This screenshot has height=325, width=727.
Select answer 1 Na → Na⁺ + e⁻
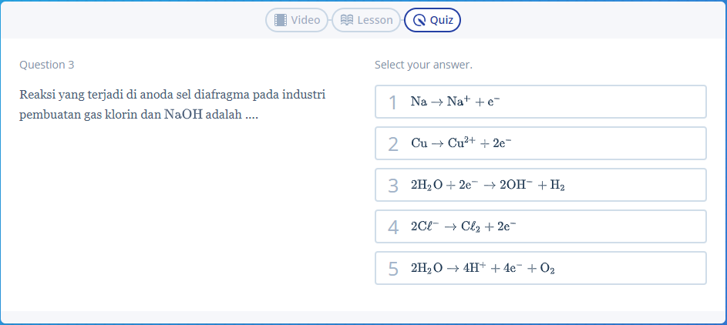point(540,102)
